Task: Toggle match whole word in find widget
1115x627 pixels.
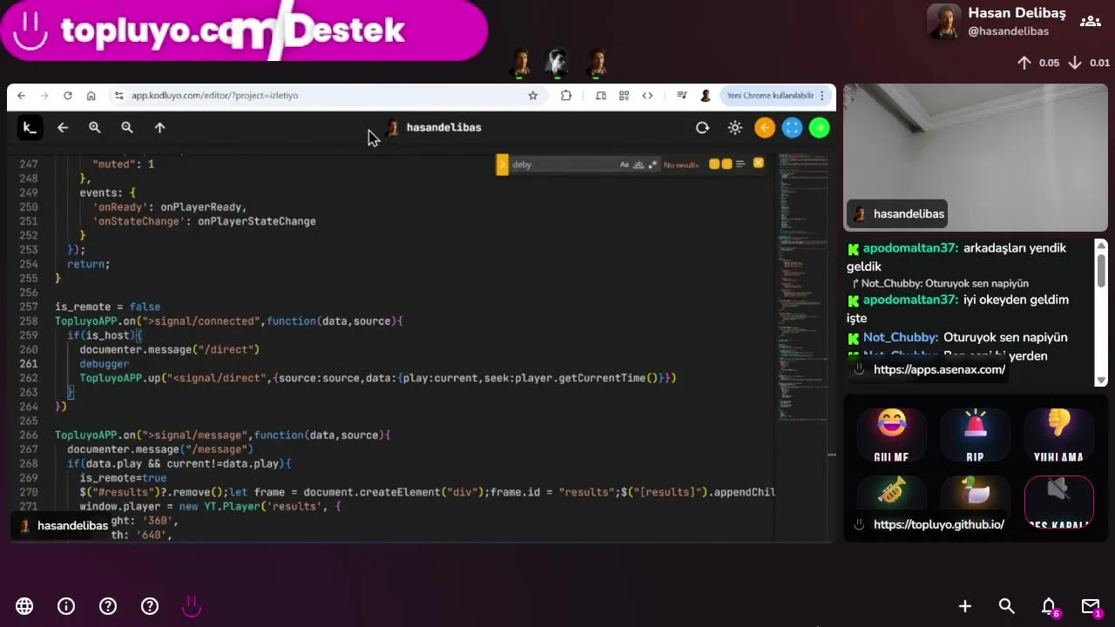Action: (639, 165)
